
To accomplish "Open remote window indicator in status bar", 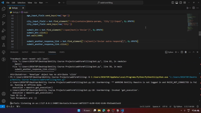I will 3,106.
